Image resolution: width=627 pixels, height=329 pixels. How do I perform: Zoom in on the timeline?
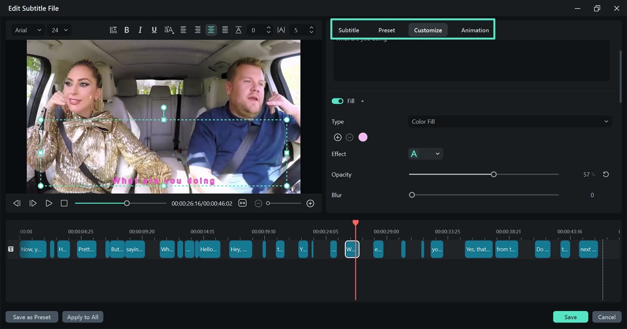(310, 203)
